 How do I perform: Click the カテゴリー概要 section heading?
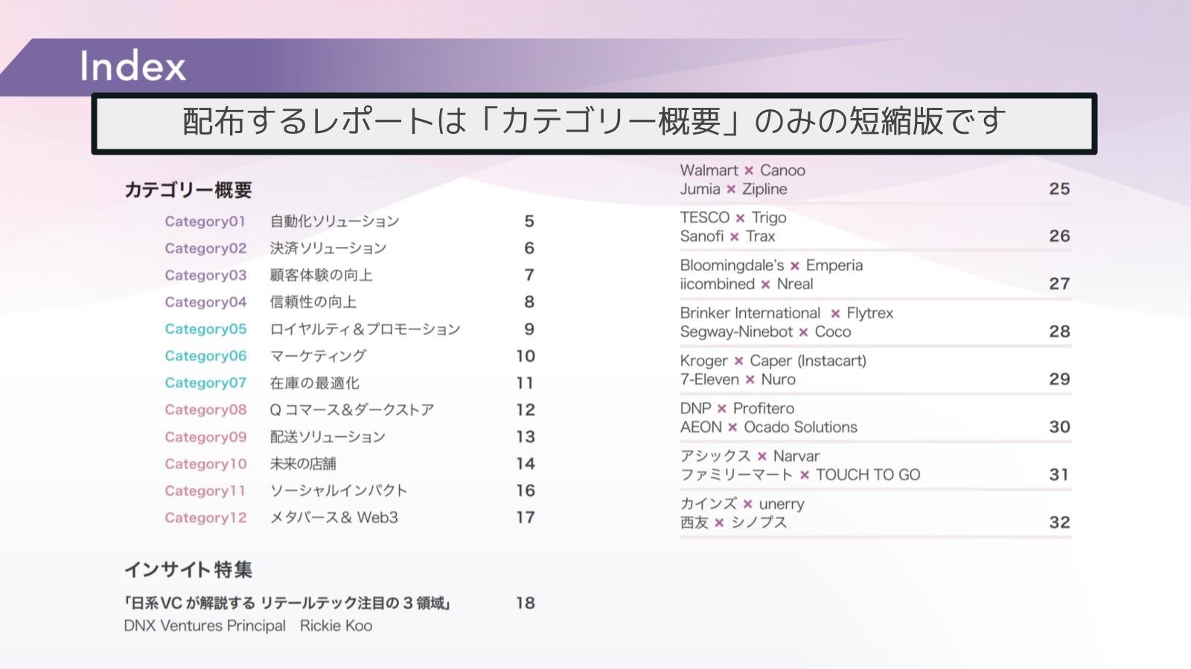[188, 190]
